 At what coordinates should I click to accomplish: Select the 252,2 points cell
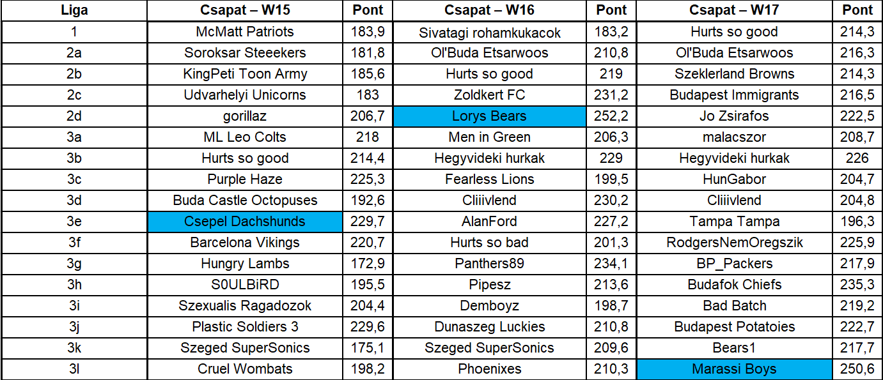(612, 116)
